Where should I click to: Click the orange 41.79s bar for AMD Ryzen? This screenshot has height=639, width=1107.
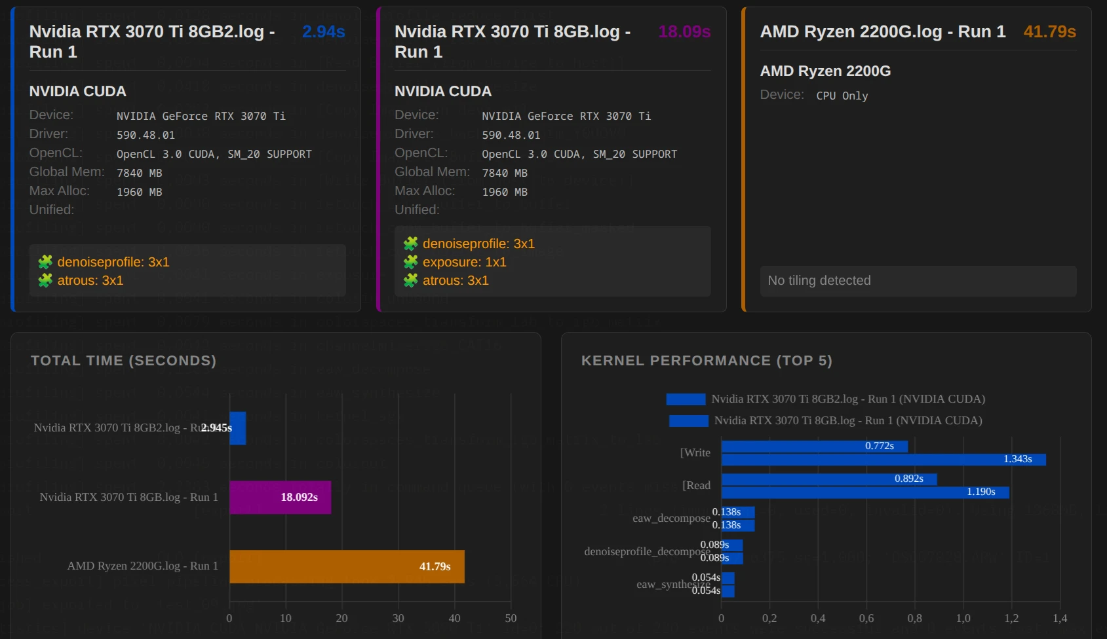point(347,566)
